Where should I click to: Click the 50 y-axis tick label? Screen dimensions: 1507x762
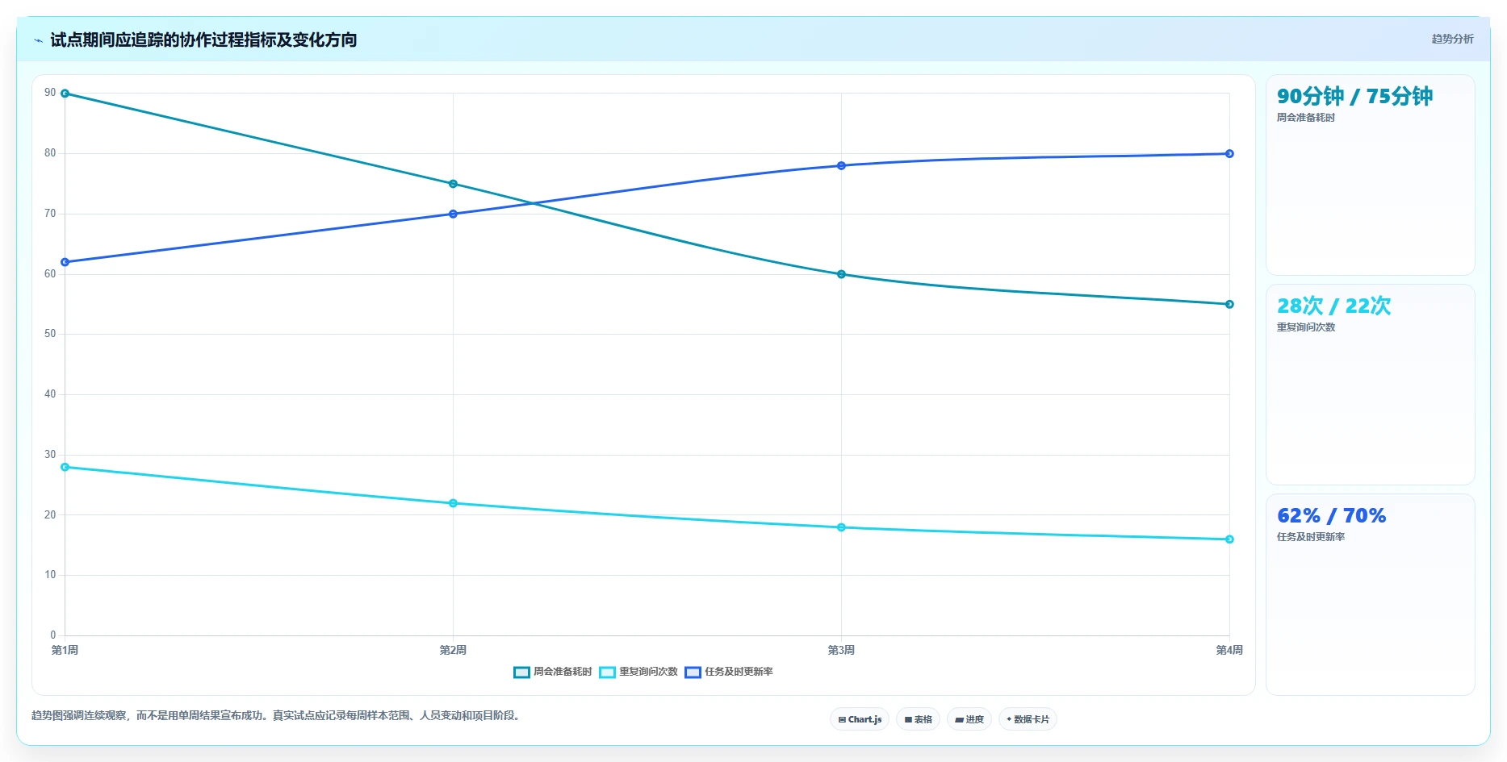pyautogui.click(x=50, y=334)
